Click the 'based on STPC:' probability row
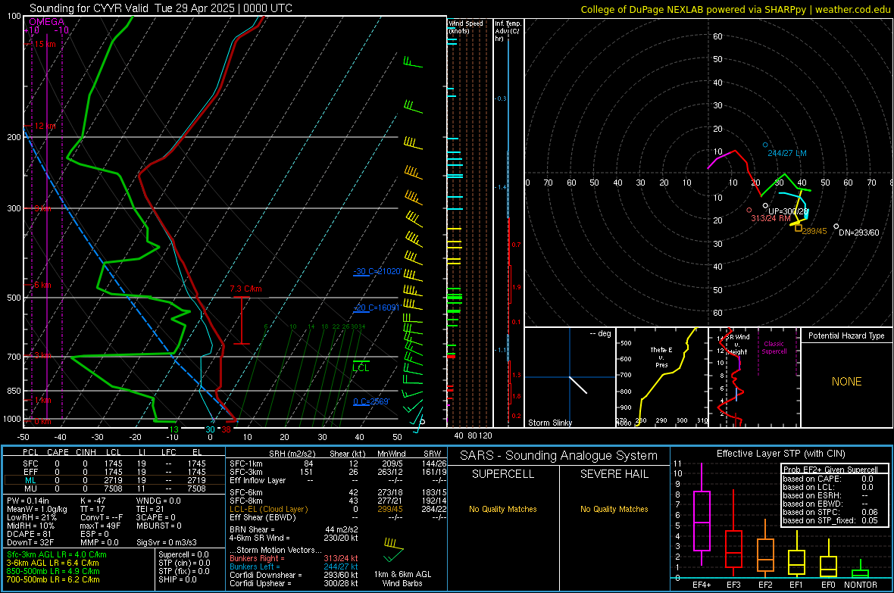 click(830, 512)
